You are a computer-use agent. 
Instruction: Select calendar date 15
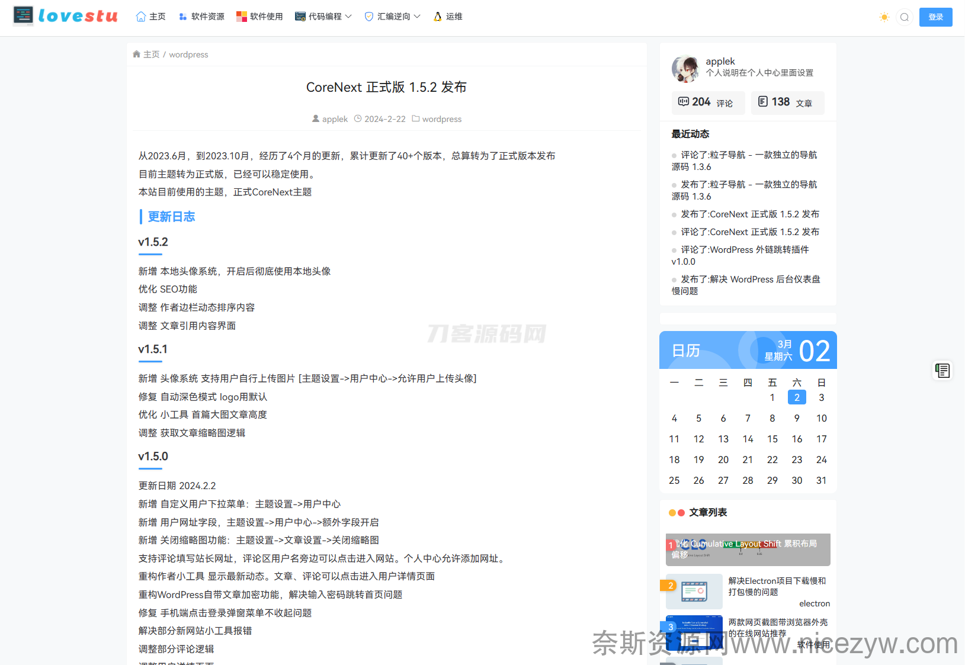click(x=772, y=439)
